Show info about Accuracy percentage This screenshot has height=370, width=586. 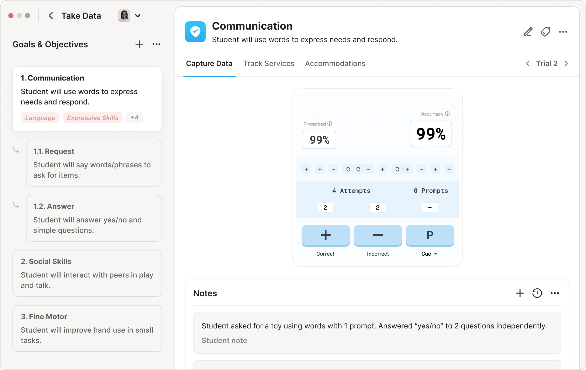point(447,114)
